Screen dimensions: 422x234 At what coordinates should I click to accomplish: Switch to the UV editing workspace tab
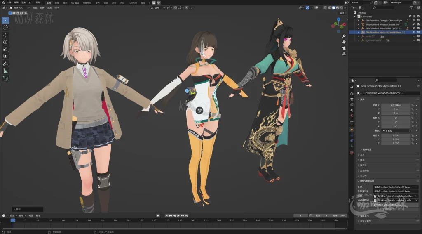75,3
